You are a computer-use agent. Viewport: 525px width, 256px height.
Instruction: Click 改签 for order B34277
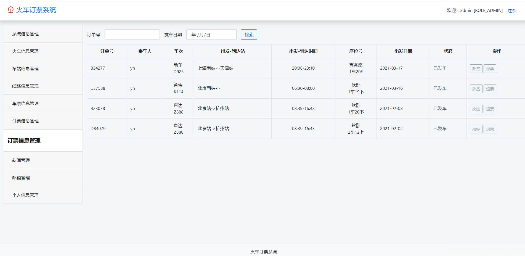point(476,69)
